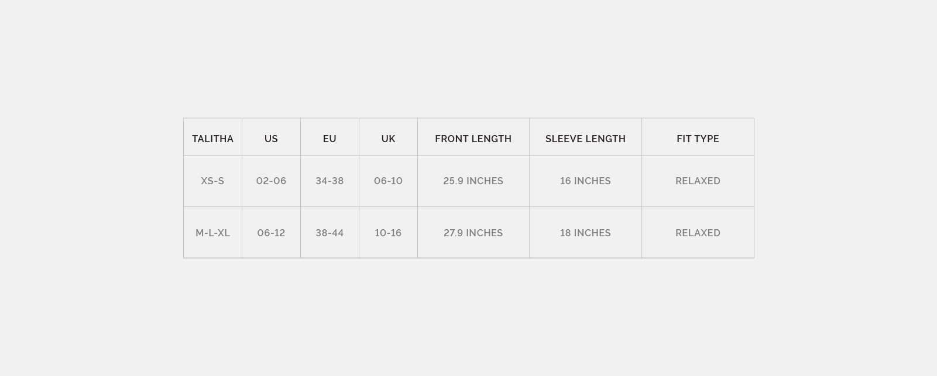This screenshot has width=937, height=376.
Task: Click the FIT TYPE header
Action: point(698,139)
